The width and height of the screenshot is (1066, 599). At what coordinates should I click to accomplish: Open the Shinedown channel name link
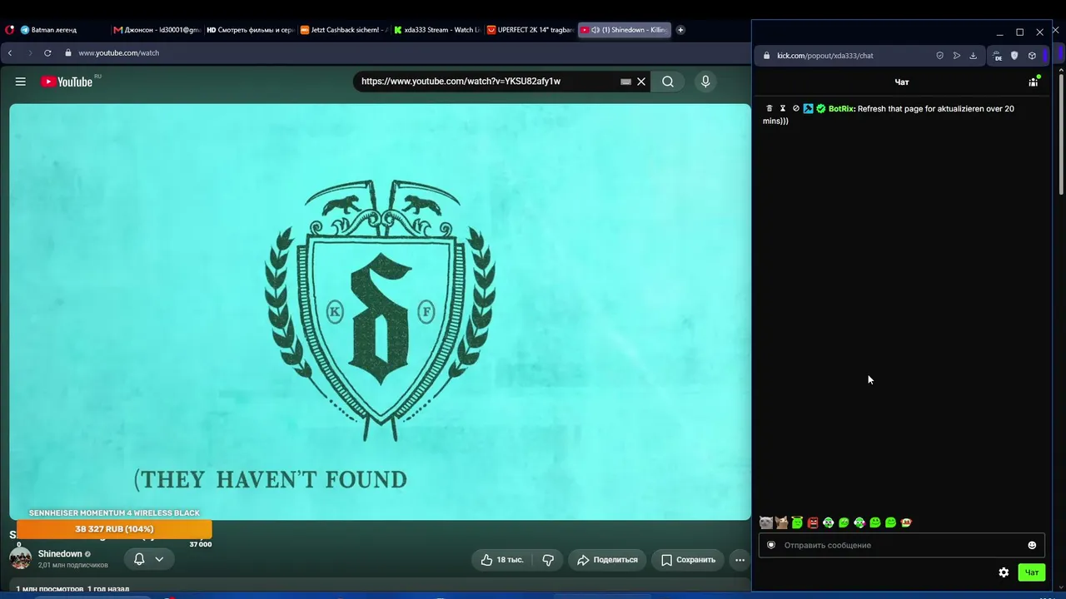click(x=60, y=554)
